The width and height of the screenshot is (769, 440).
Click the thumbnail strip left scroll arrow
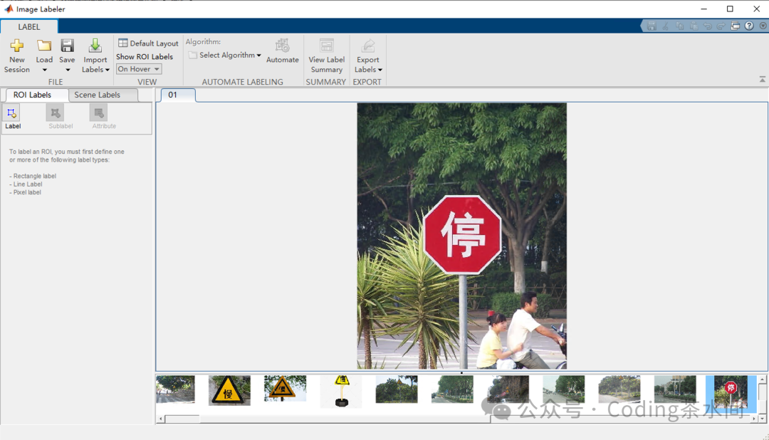pyautogui.click(x=161, y=419)
